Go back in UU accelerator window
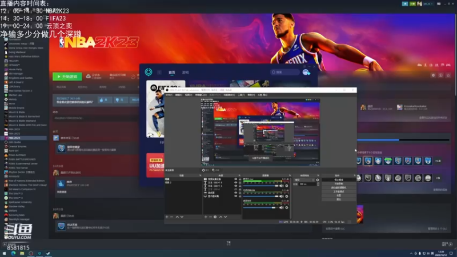 (x=159, y=73)
